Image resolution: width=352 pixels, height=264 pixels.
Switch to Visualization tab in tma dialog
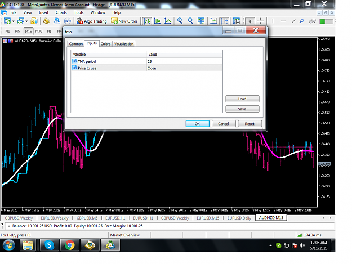124,44
